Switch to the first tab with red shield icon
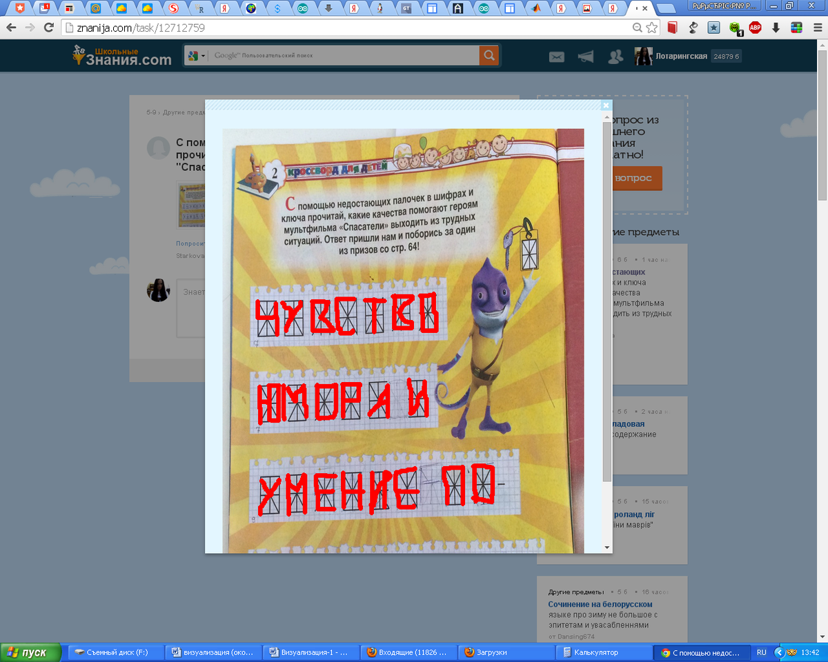The image size is (828, 662). (20, 9)
